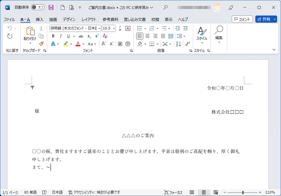The image size is (281, 196).
Task: Toggle character shading A button
Action: [120, 44]
